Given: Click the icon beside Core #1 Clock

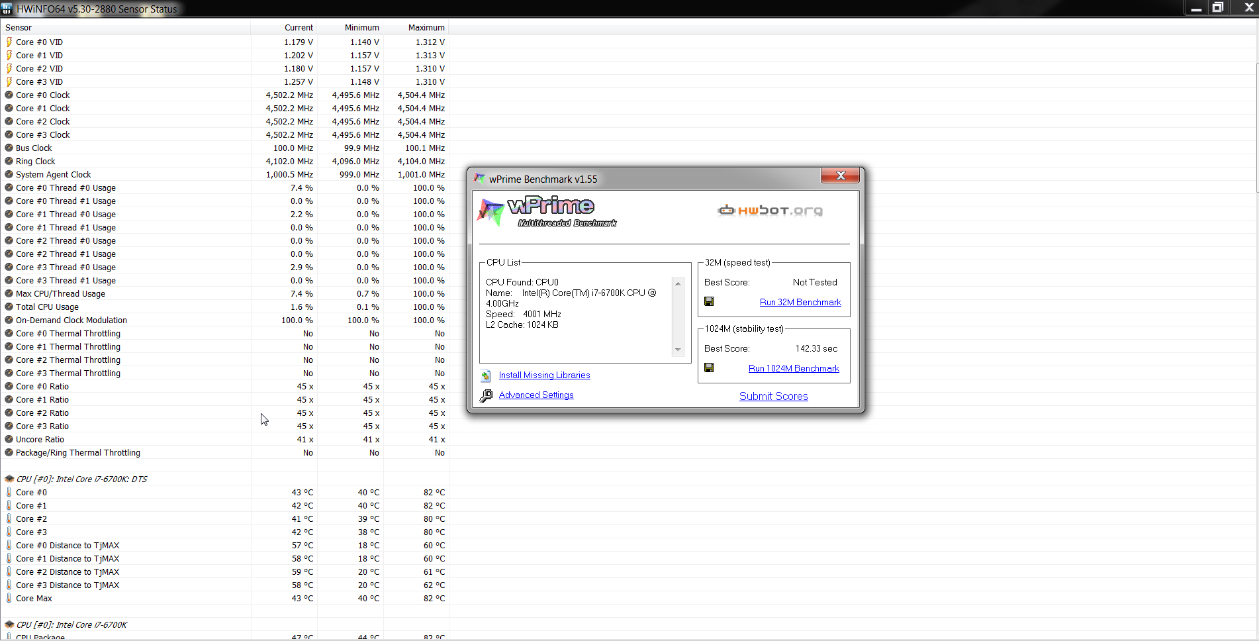Looking at the screenshot, I should click(x=9, y=108).
